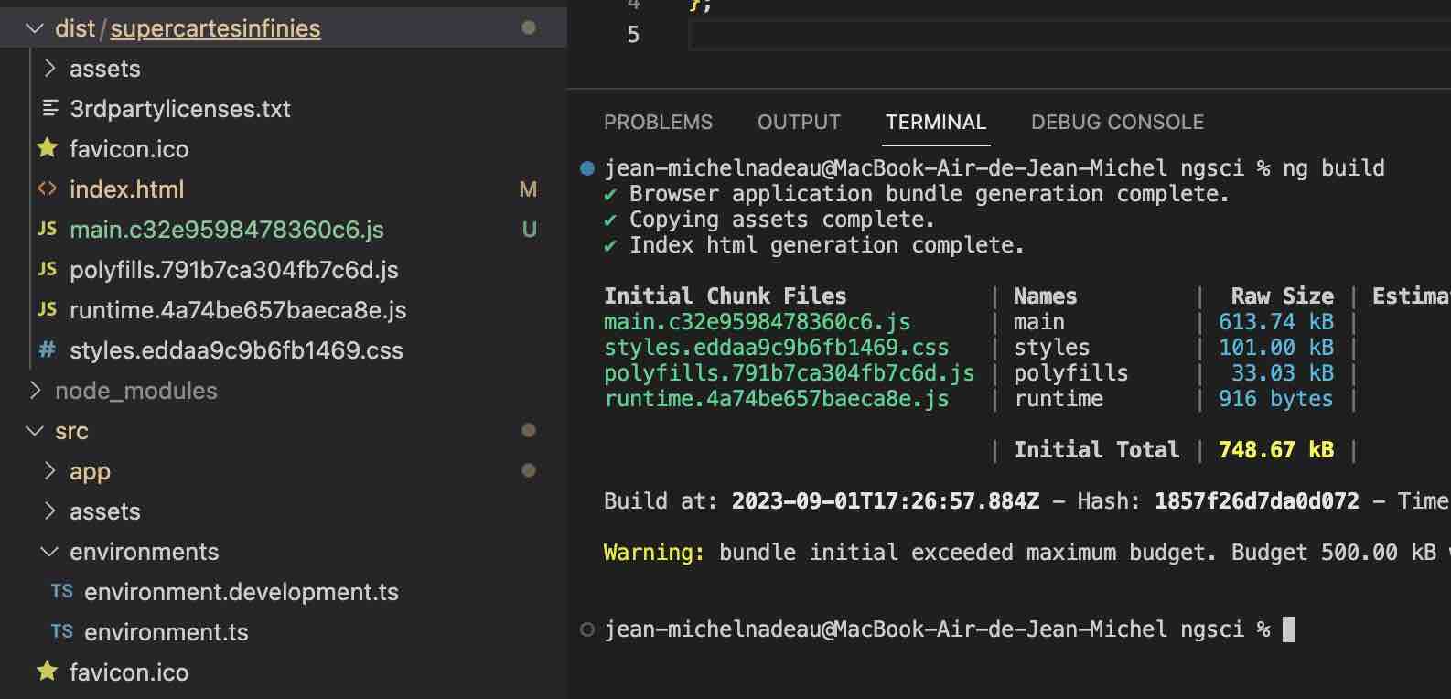Collapse the environments folder

(49, 552)
